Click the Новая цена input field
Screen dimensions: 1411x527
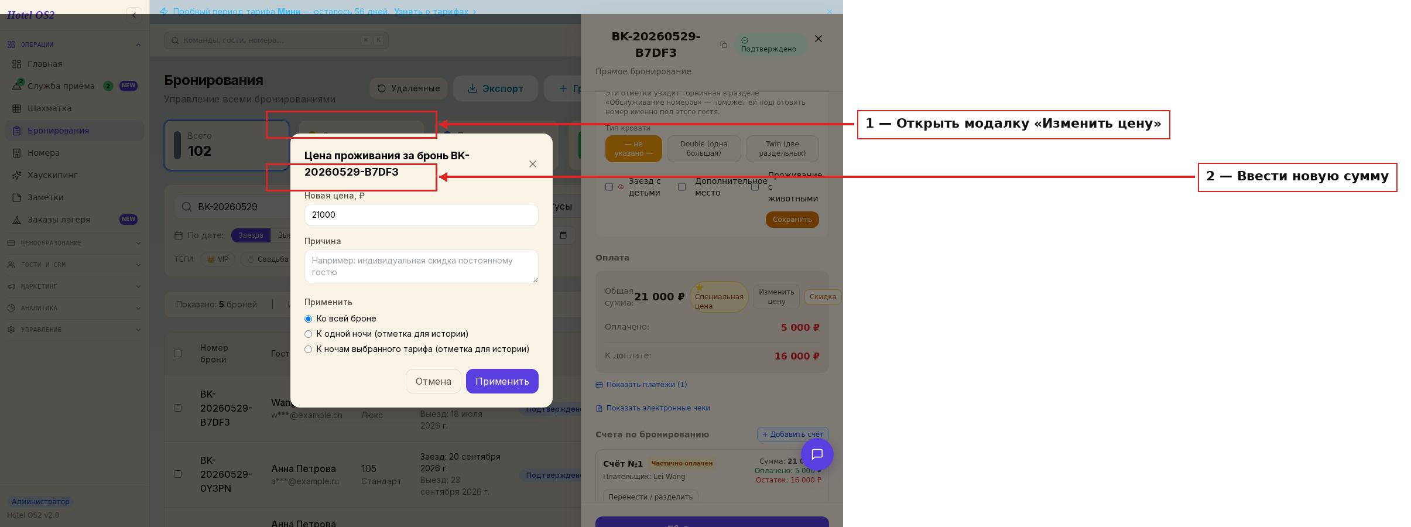(x=422, y=215)
